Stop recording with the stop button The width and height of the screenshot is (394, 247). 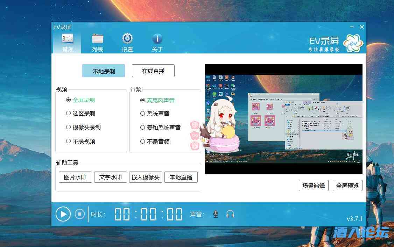[80, 214]
